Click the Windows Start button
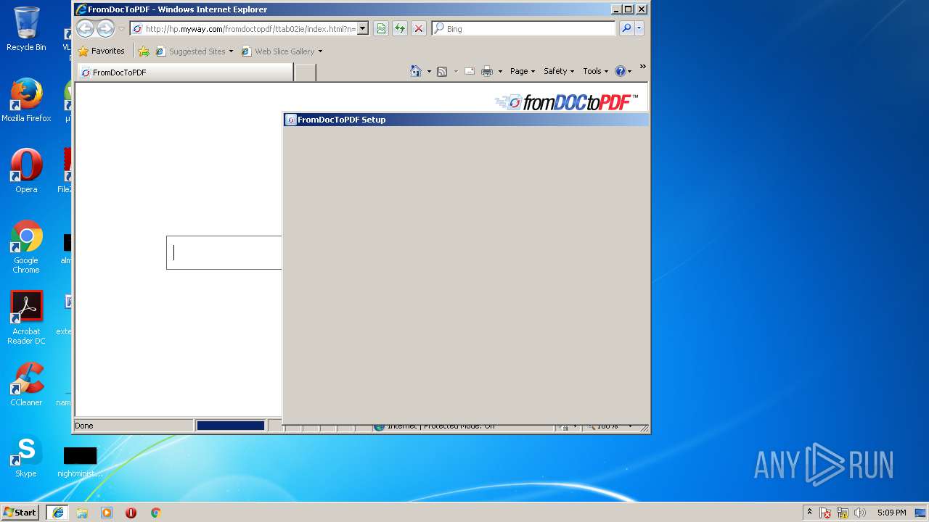Screen dimensions: 929x522 [20, 513]
